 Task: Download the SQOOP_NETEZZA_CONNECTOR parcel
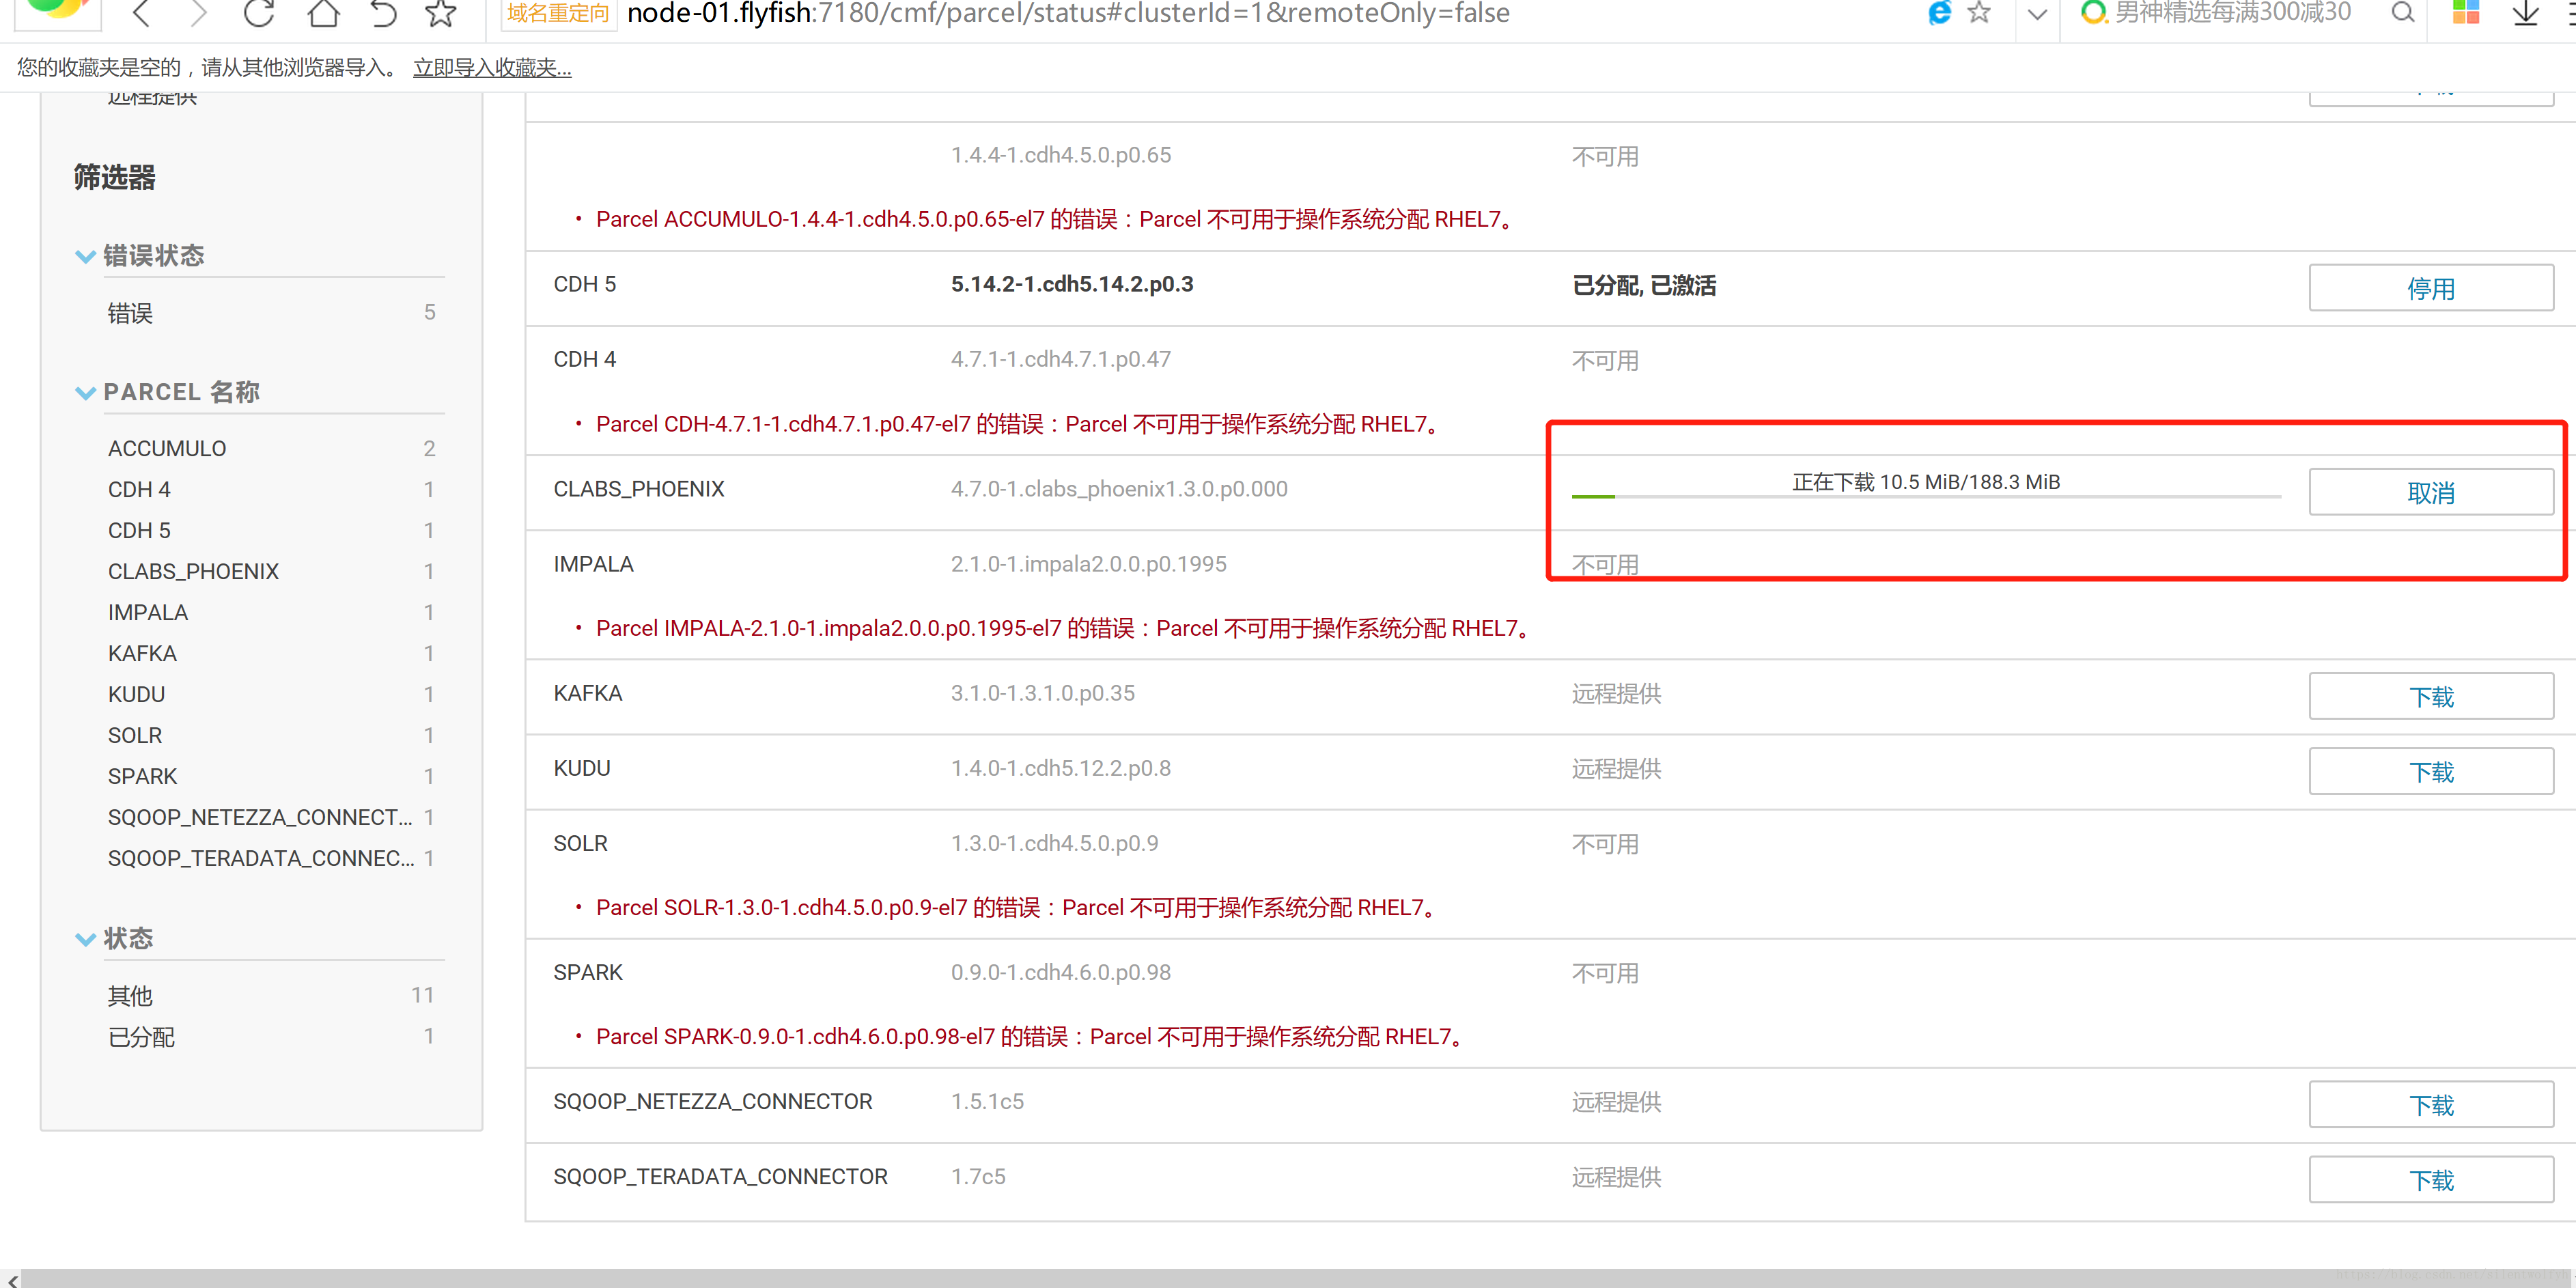click(2430, 1104)
